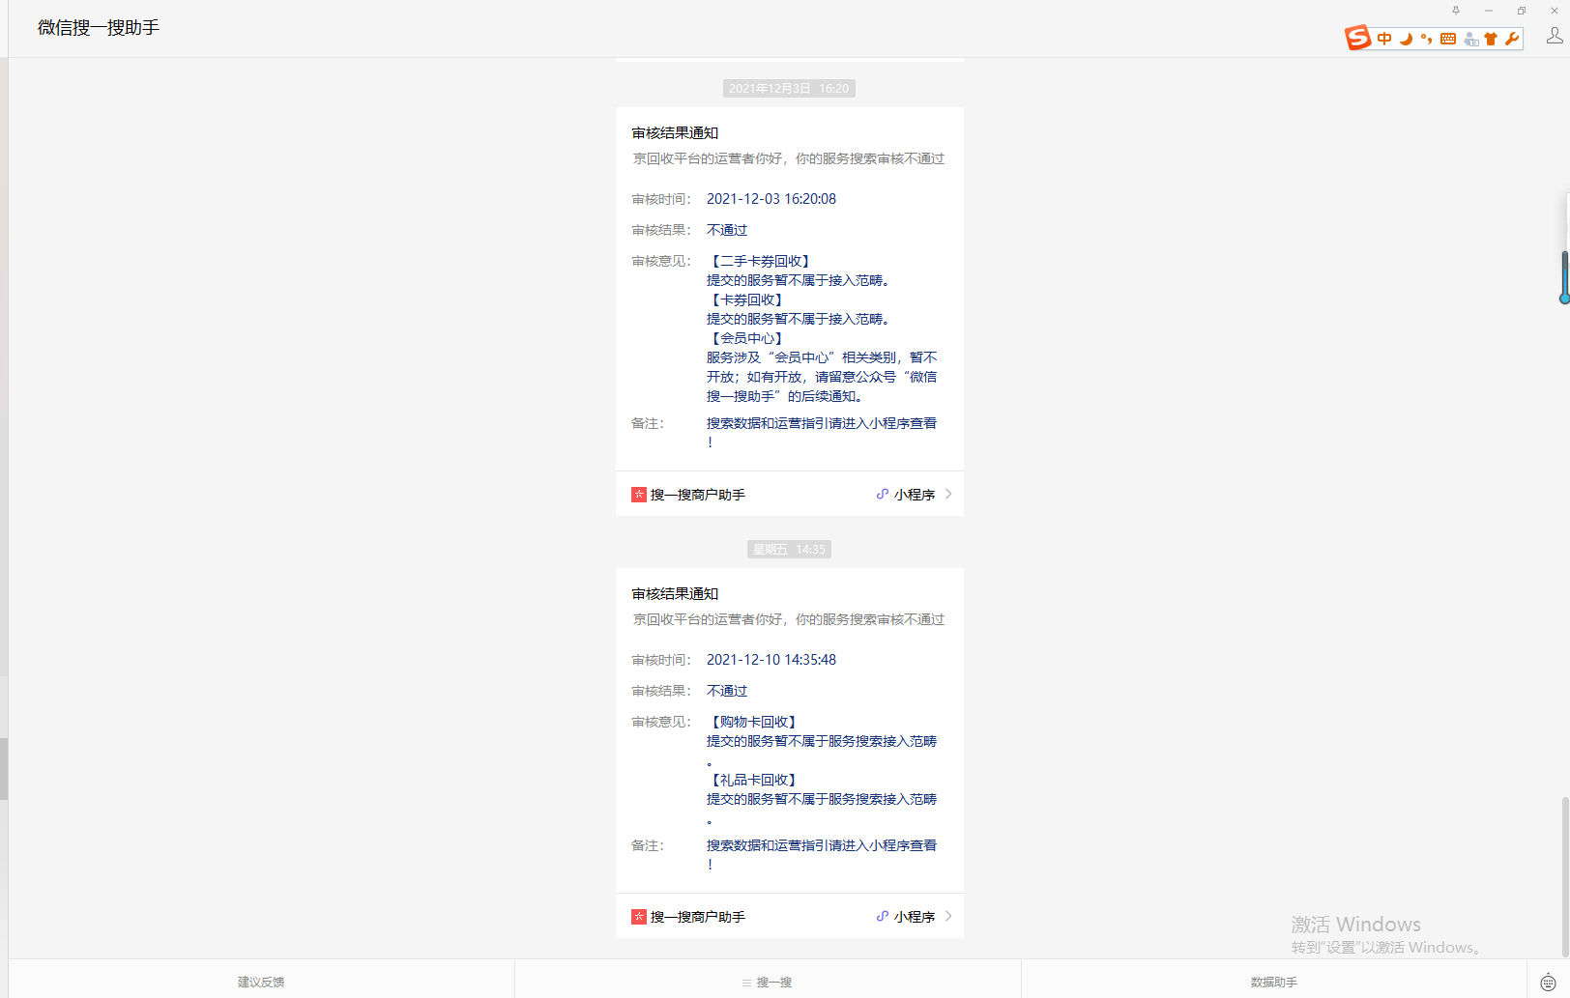
Task: Open 搜一搜商户助手 in December 3 message
Action: [x=697, y=495]
